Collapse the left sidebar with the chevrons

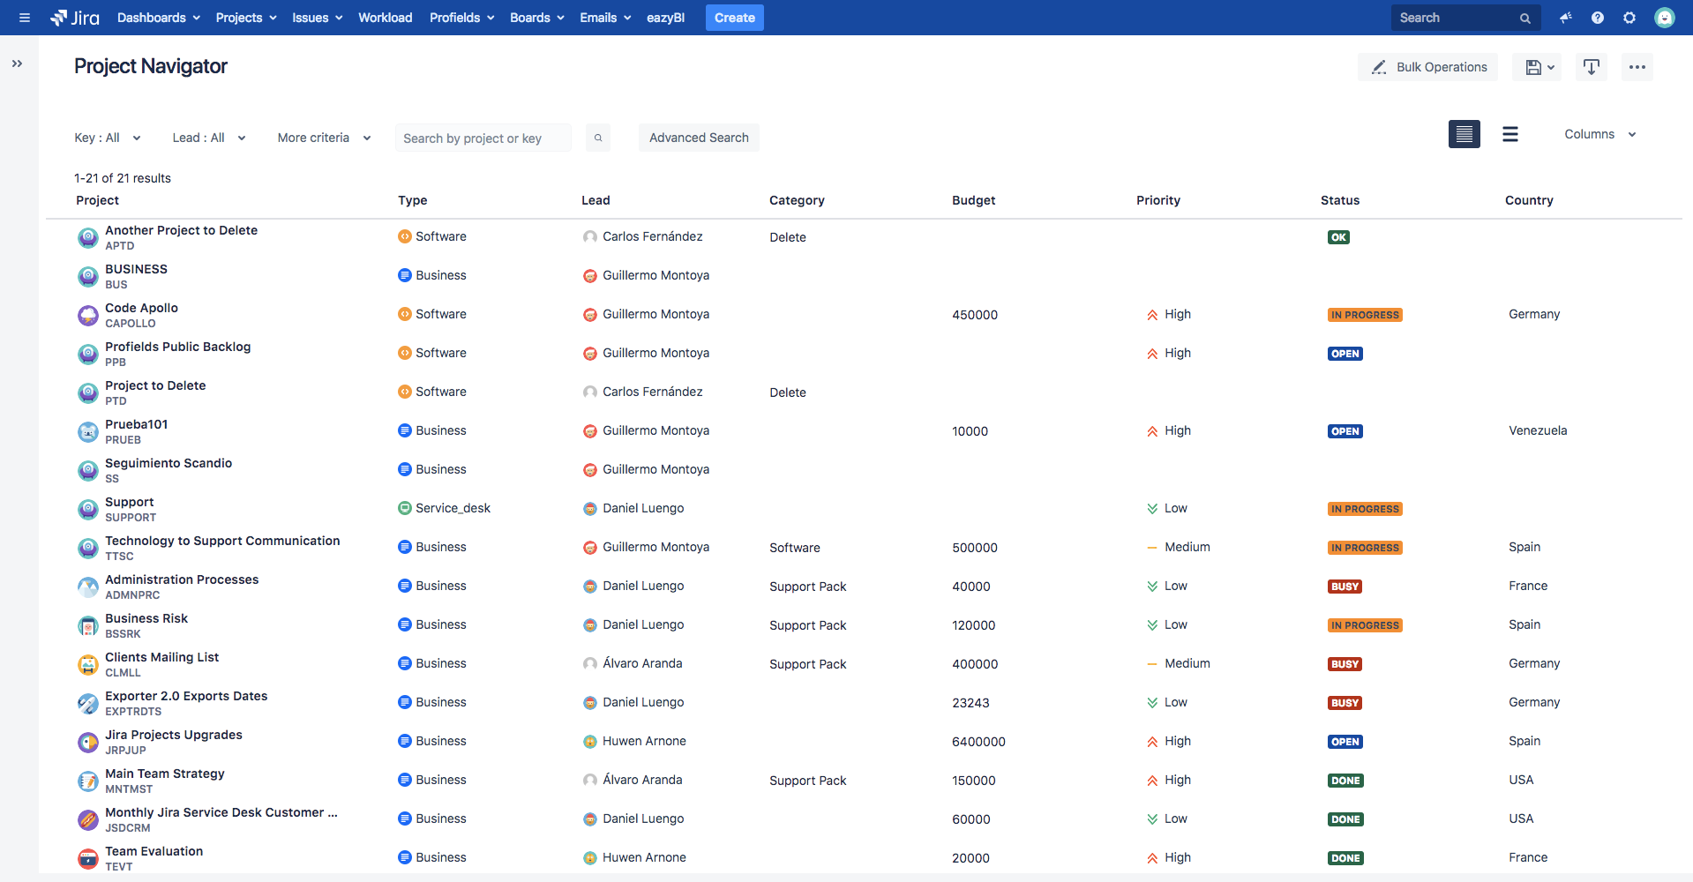[16, 63]
